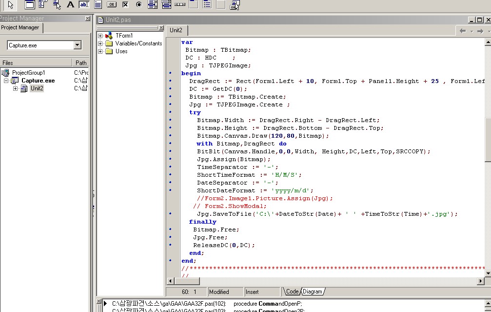Viewport: 491px width, 312px height.
Task: Pick the Frames component icon
Action: [x=30, y=5]
